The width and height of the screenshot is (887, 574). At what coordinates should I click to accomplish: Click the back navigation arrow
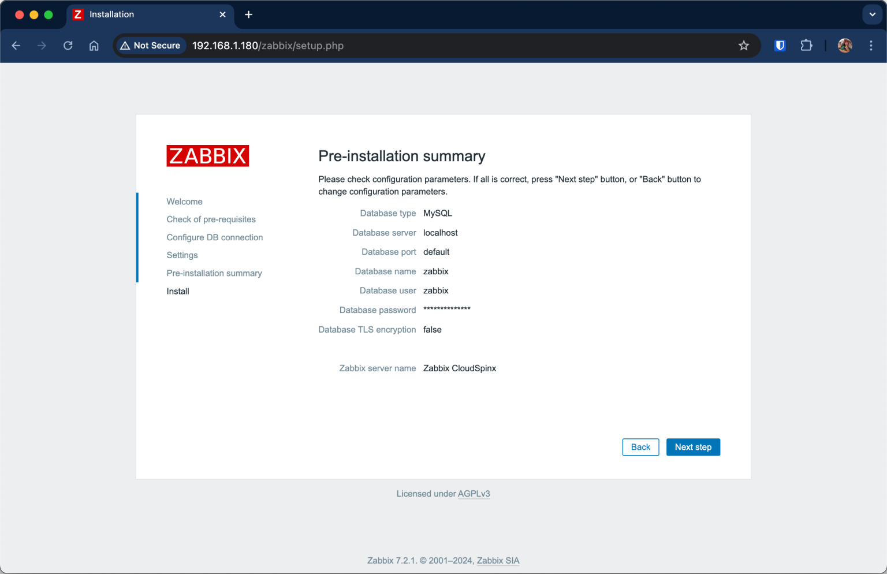click(x=16, y=45)
